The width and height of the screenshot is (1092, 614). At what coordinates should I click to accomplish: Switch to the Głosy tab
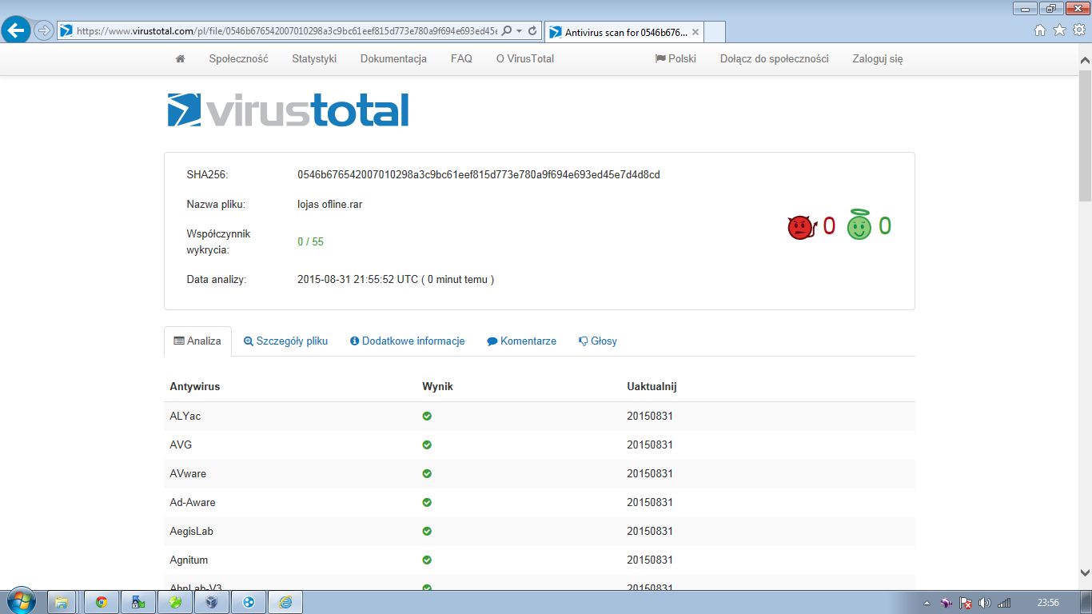(597, 341)
